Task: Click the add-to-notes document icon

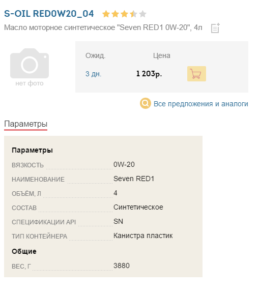Action: (x=215, y=28)
